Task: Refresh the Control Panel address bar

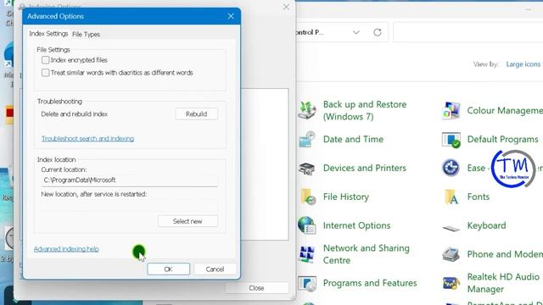Action: (x=378, y=32)
